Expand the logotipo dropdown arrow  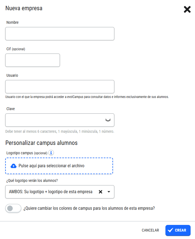(109, 192)
